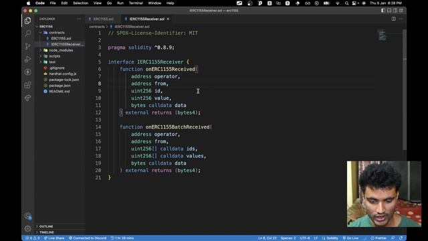Click Go Live status bar button
This screenshot has height=241, width=428.
(x=350, y=238)
